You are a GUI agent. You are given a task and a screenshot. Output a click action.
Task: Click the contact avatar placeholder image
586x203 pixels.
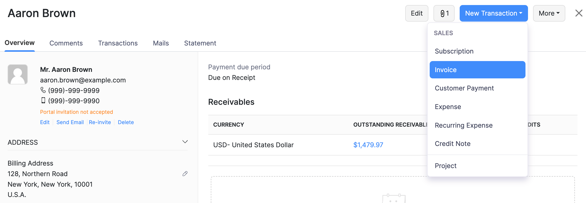(17, 74)
